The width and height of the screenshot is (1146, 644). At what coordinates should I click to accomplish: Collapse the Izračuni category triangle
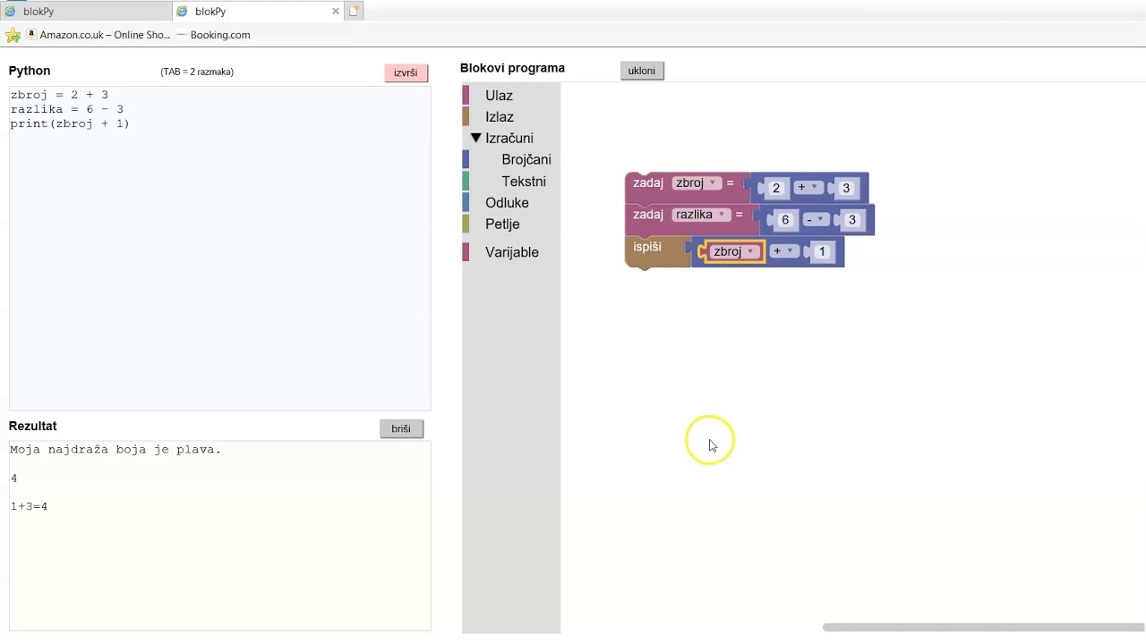click(476, 138)
